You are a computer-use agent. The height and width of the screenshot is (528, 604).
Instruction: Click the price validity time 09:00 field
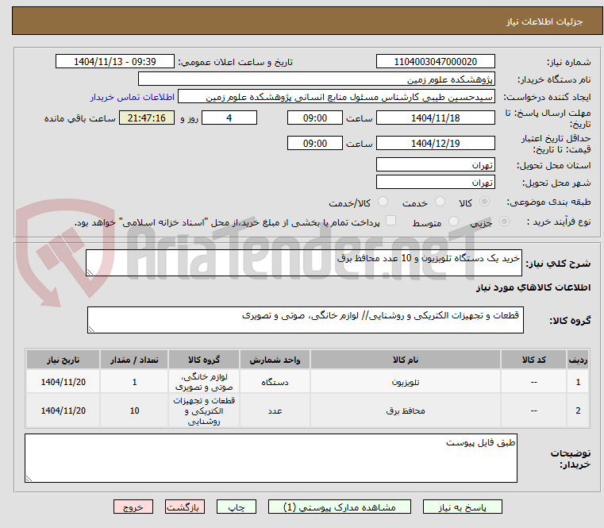point(315,143)
